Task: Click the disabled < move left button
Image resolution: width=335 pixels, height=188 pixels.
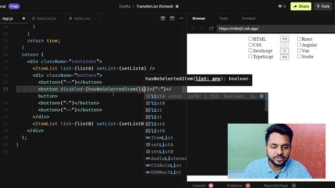Action: click(x=285, y=45)
